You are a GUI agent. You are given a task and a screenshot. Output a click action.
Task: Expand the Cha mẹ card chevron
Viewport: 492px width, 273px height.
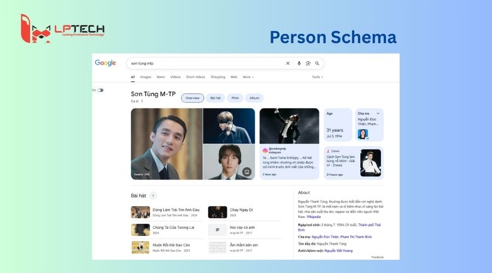coord(378,114)
